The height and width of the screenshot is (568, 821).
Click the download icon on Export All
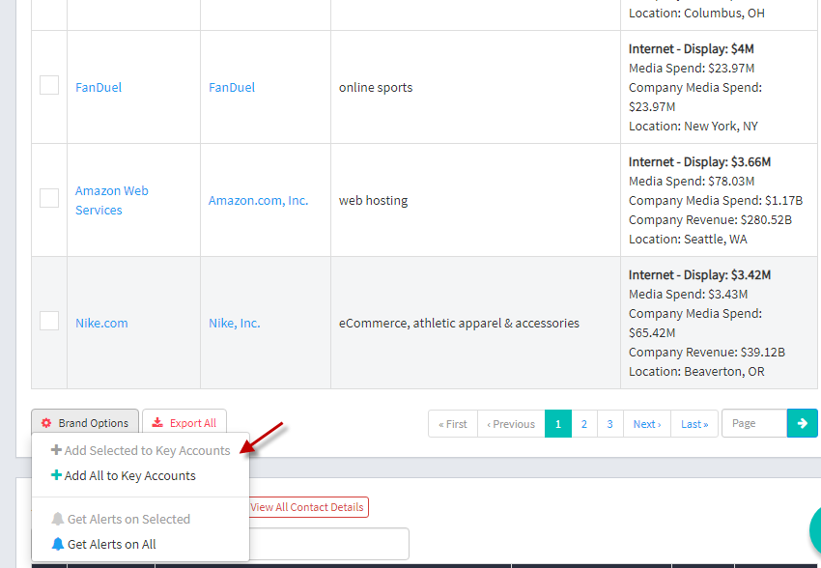157,422
